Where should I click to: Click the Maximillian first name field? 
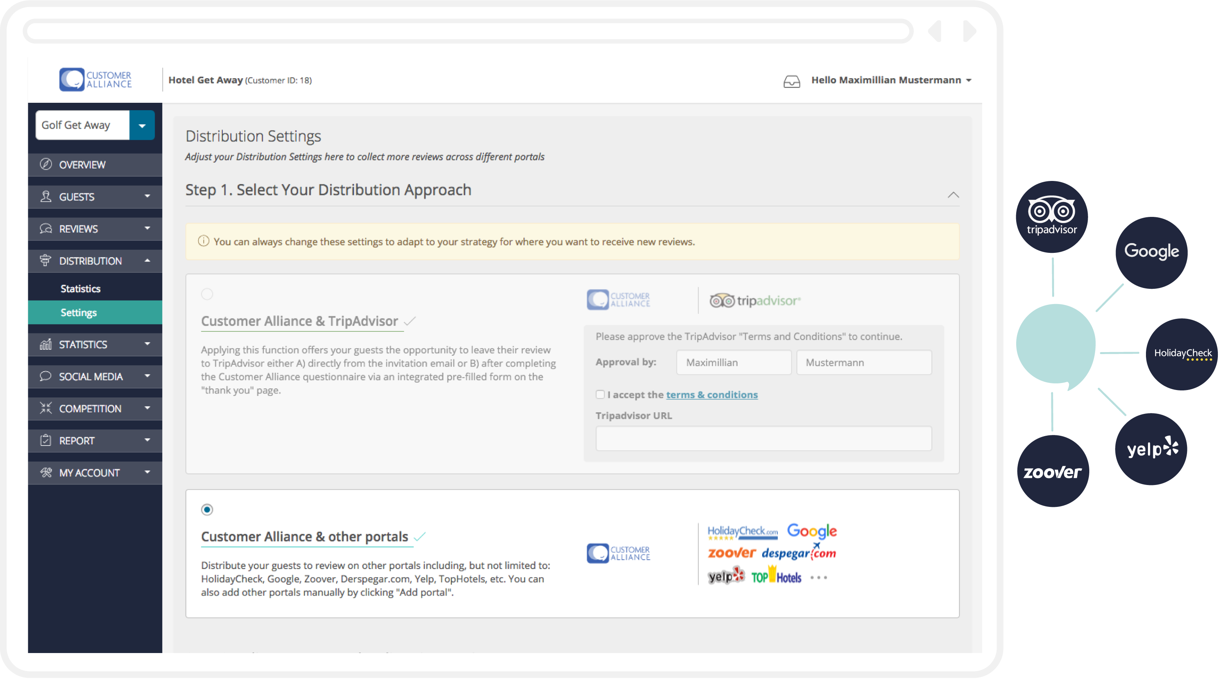(734, 363)
